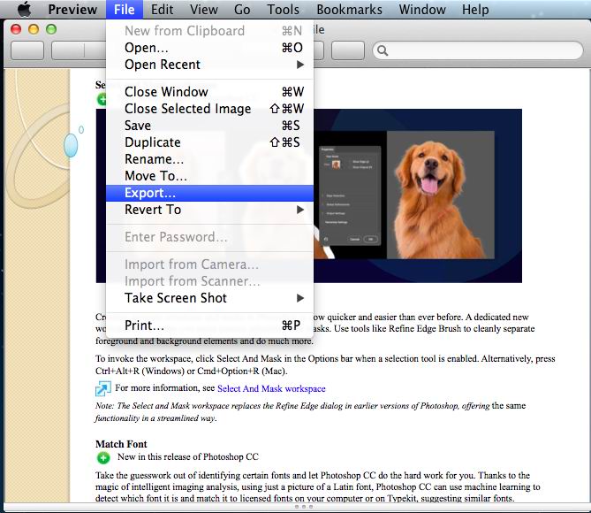Click the leftmost blank toolbar button
This screenshot has width=591, height=513.
(27, 50)
